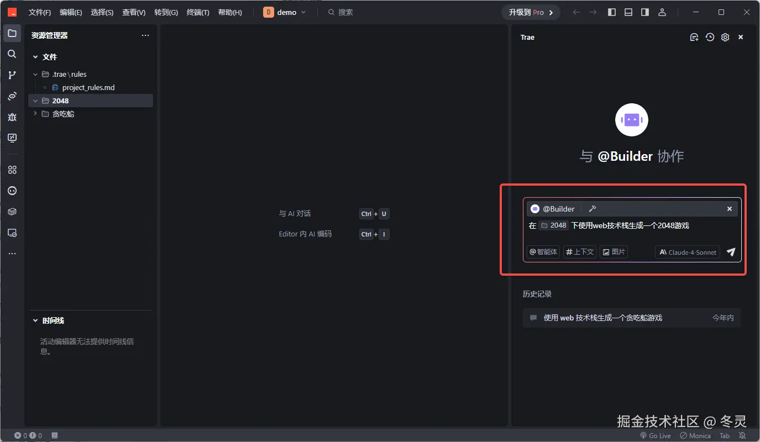This screenshot has width=760, height=442.
Task: Open the Run and Debug bug icon
Action: 12,117
